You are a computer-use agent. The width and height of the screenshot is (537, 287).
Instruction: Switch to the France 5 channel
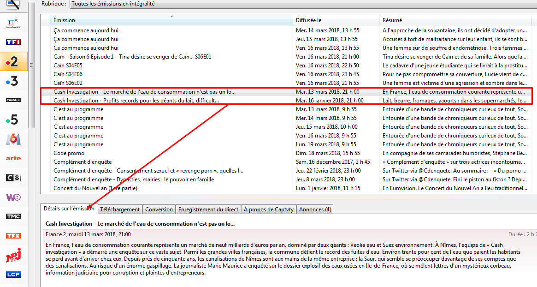coord(13,120)
